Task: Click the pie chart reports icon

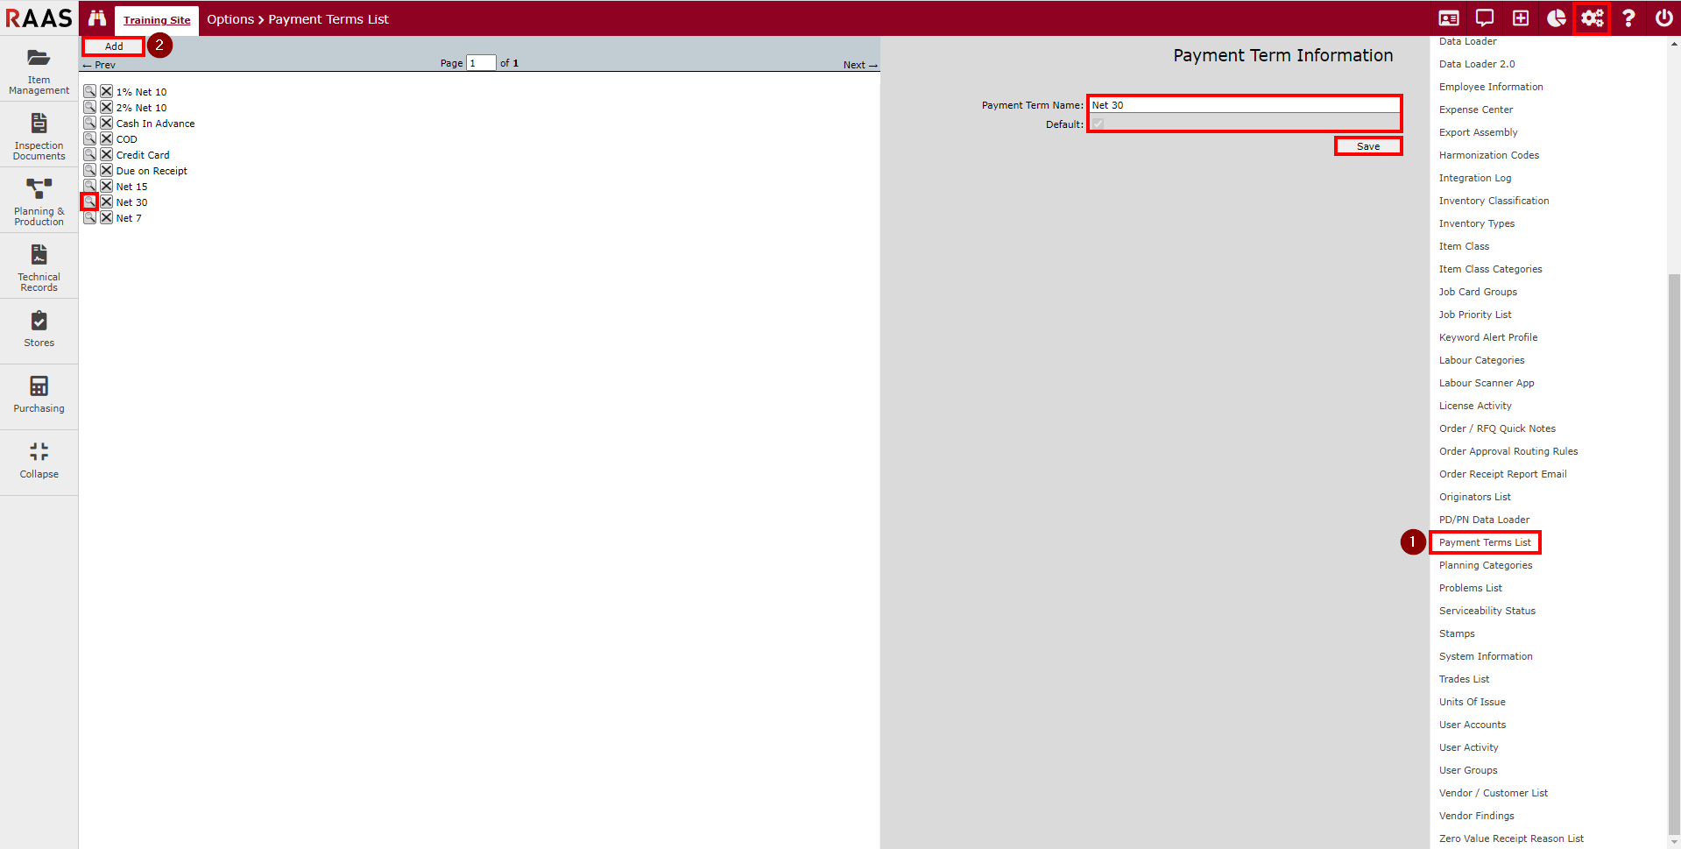Action: click(x=1556, y=18)
